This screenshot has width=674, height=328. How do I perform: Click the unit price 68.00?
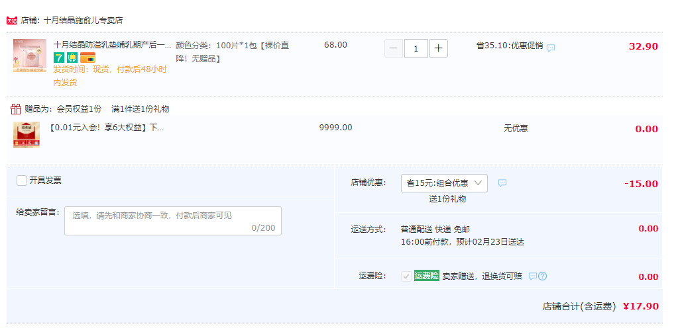[336, 44]
